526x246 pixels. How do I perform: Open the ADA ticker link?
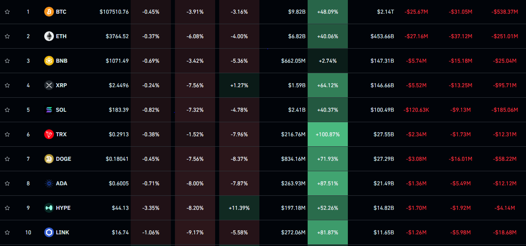click(x=62, y=183)
